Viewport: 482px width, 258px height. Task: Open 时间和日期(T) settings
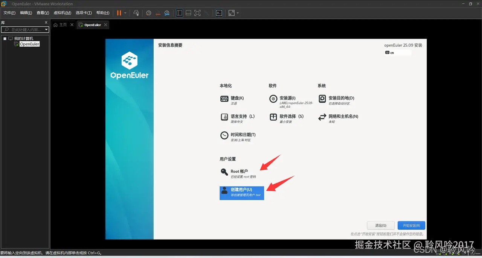tap(238, 137)
